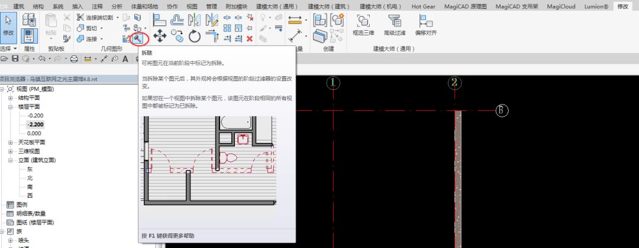Click the red Delete X icon
Screen dimensions: 639x248
[250, 38]
